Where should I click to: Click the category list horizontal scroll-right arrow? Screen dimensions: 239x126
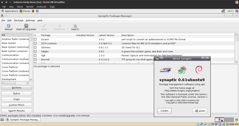coord(27,83)
